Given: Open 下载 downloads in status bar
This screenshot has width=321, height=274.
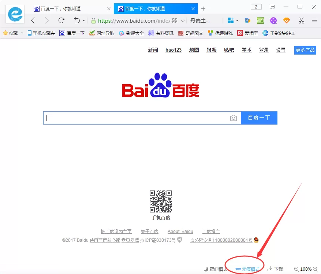Looking at the screenshot, I should pos(275,269).
